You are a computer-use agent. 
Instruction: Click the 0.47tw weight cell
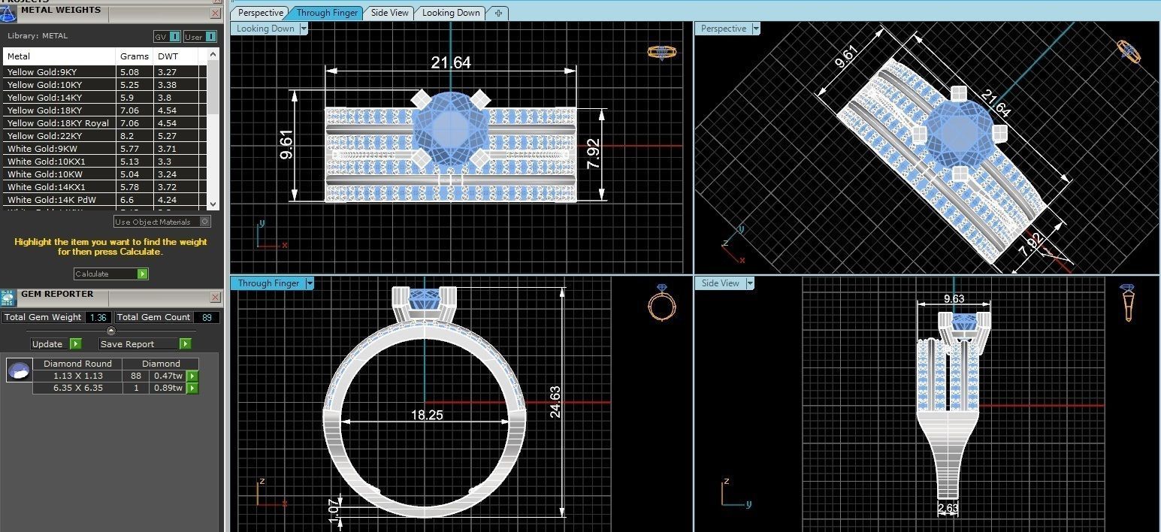168,376
